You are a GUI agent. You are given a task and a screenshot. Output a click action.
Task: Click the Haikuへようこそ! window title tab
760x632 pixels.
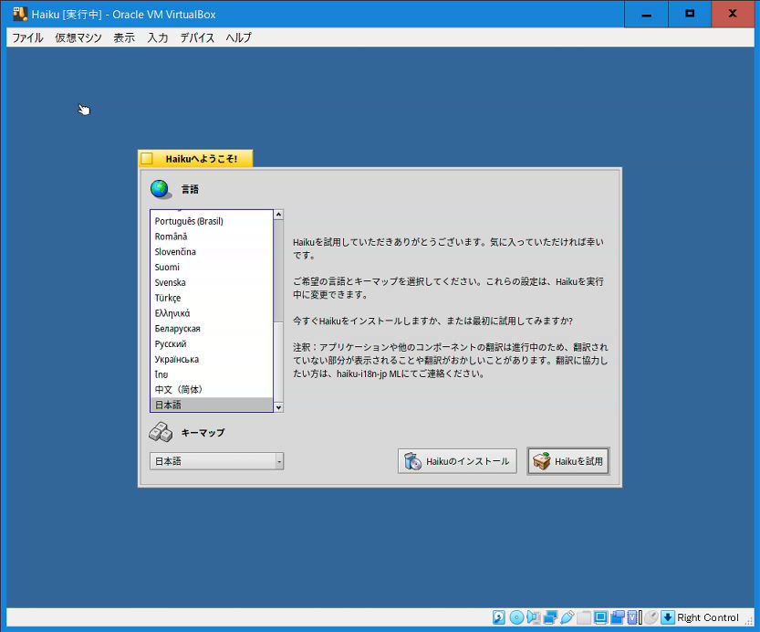(x=195, y=159)
